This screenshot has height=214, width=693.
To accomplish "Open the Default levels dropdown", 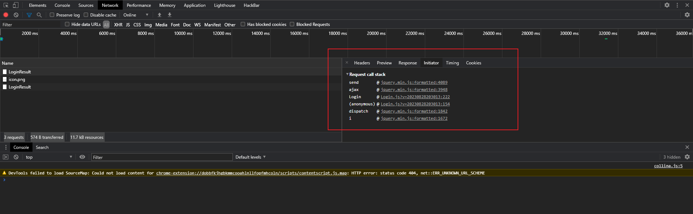I will 250,157.
